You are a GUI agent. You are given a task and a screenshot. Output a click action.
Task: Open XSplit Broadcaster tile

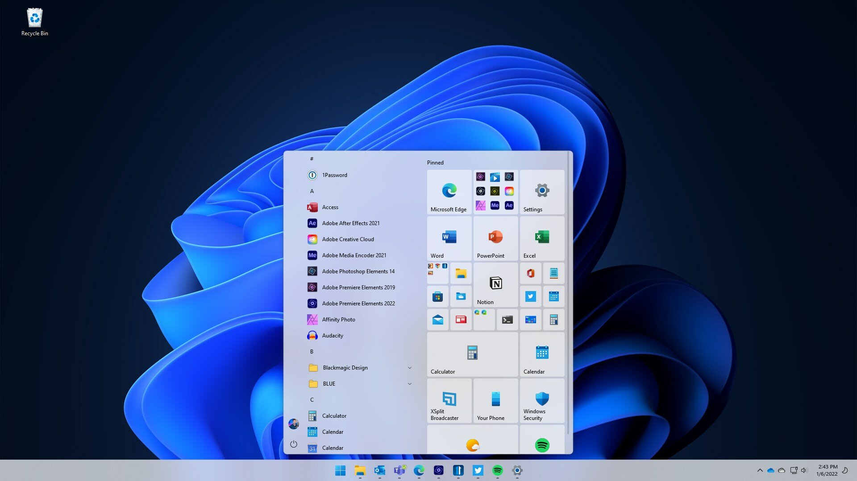click(x=449, y=400)
